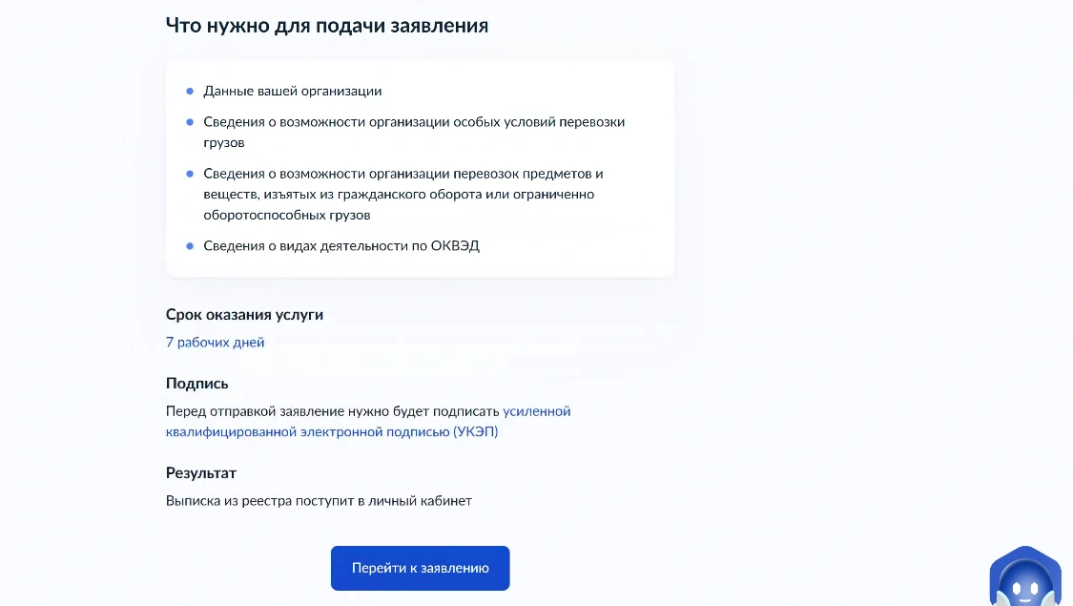Click the bullet dot beside 'перевозок предметов и веществ'

pos(190,174)
